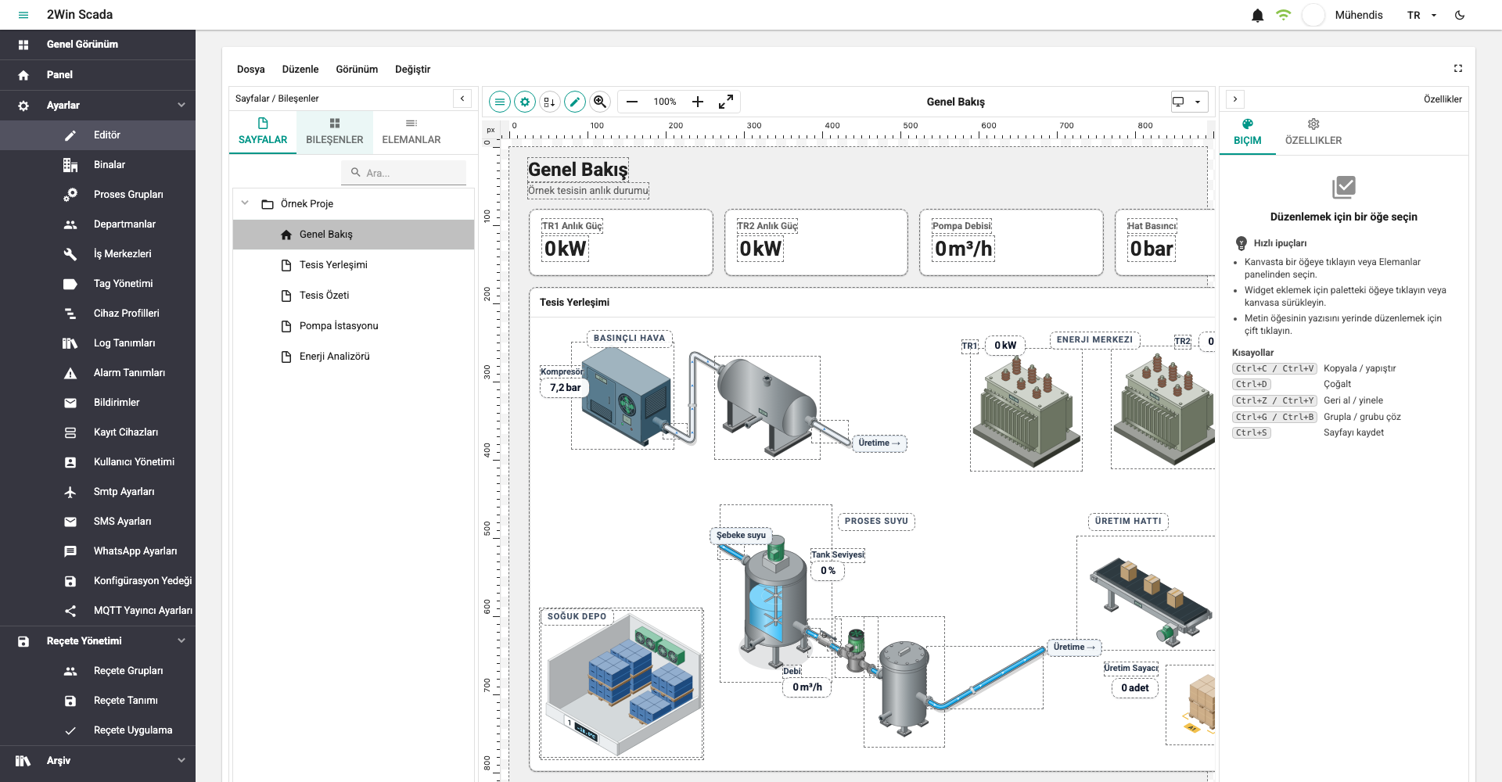
Task: Open the TR language dropdown
Action: click(x=1422, y=15)
